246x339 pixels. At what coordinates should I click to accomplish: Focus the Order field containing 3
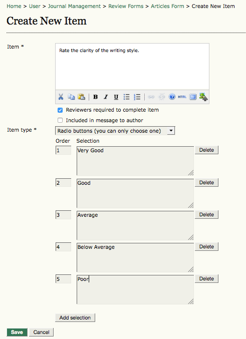click(63, 215)
